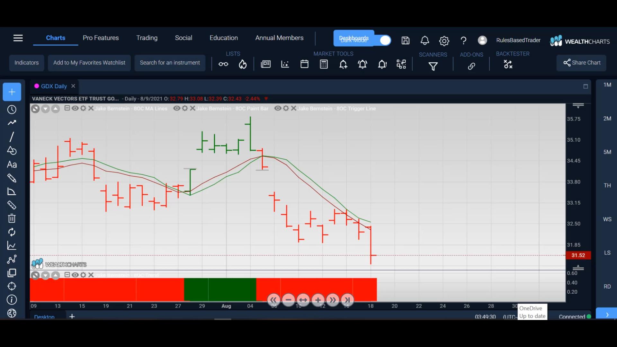
Task: Click the Indicators button
Action: point(26,63)
